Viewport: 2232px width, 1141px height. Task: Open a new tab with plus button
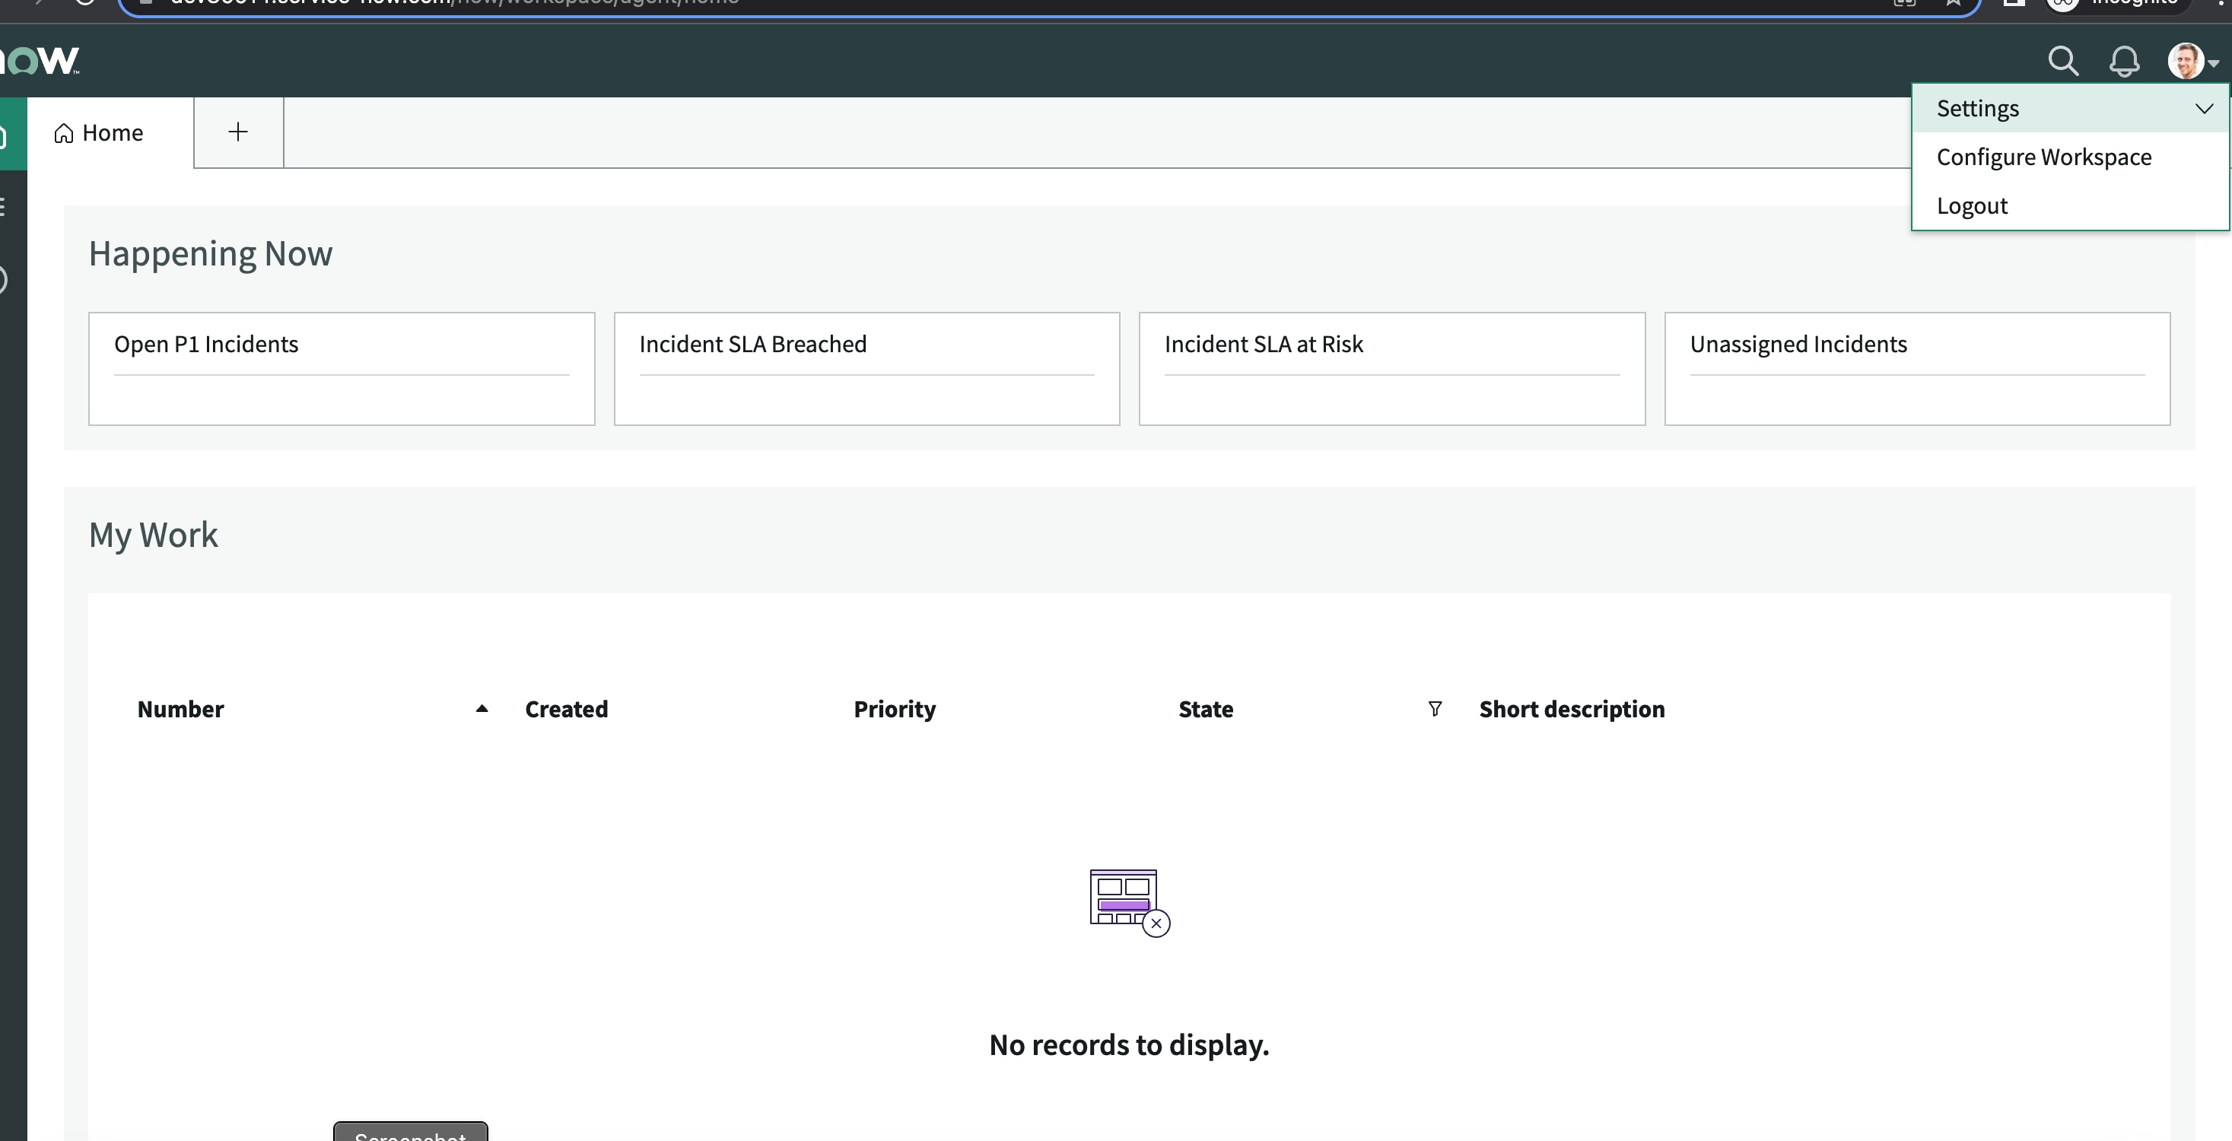click(x=238, y=132)
